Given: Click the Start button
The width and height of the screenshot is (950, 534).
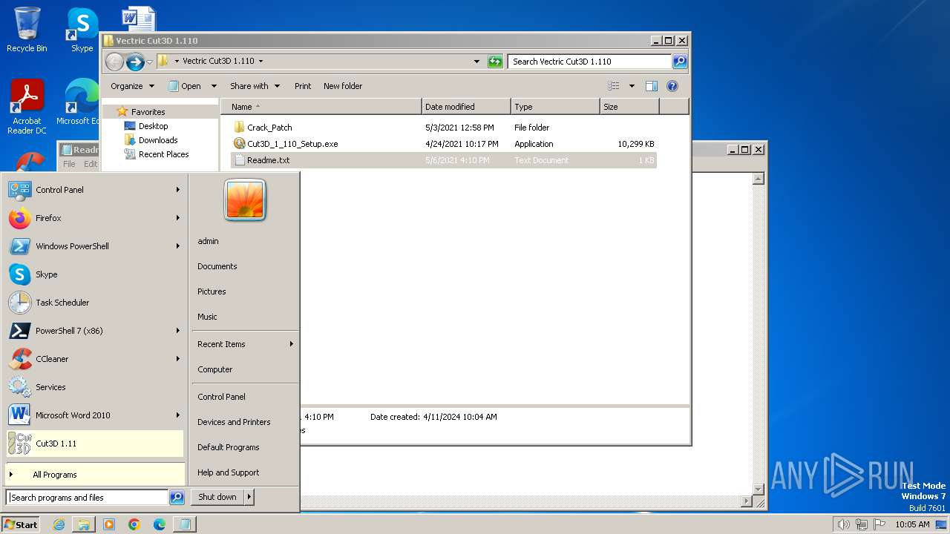Looking at the screenshot, I should [x=21, y=524].
